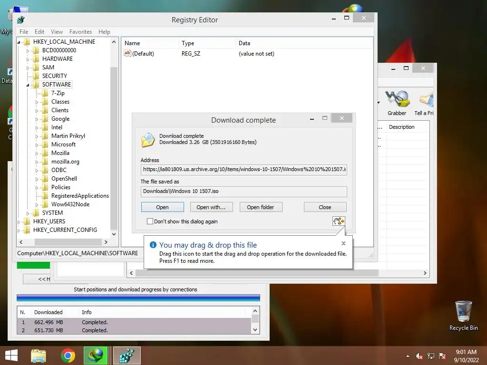Expand the Wow6432Node tree node
The height and width of the screenshot is (365, 487).
pyautogui.click(x=37, y=204)
